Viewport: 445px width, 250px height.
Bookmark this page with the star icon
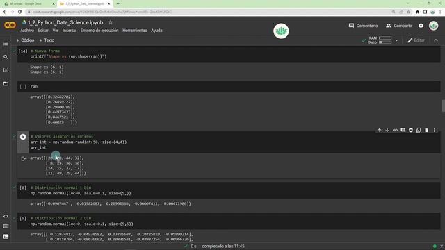coord(409,12)
